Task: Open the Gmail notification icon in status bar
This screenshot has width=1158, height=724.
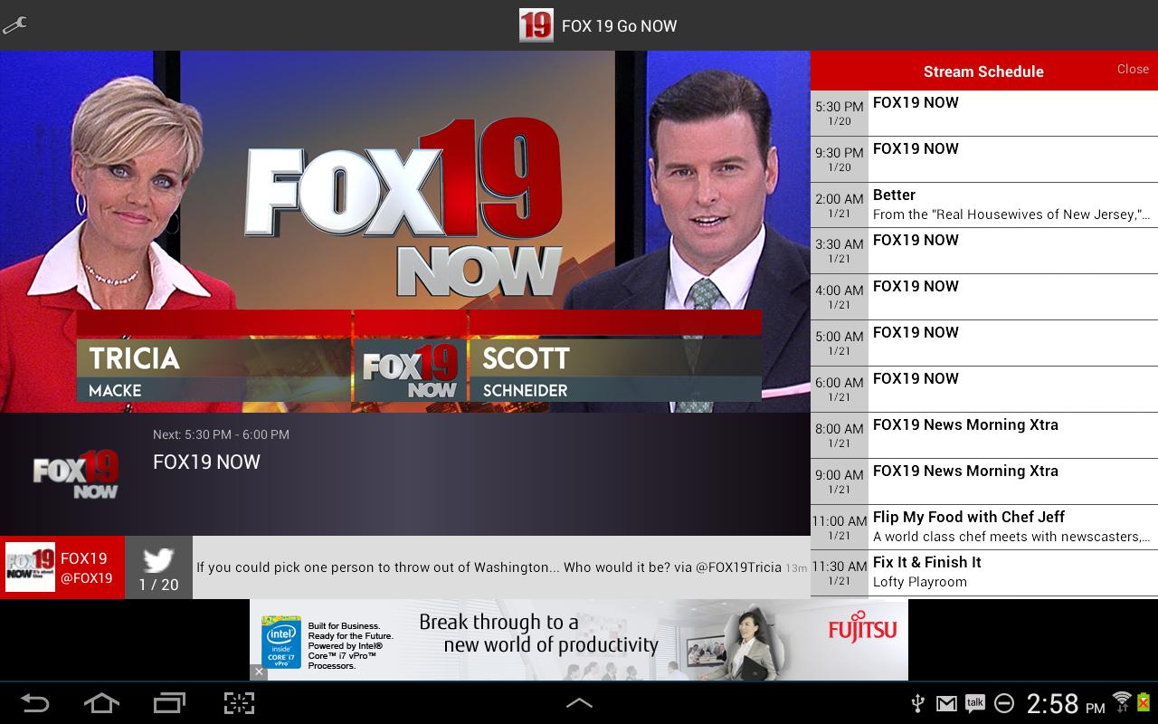Action: (944, 704)
